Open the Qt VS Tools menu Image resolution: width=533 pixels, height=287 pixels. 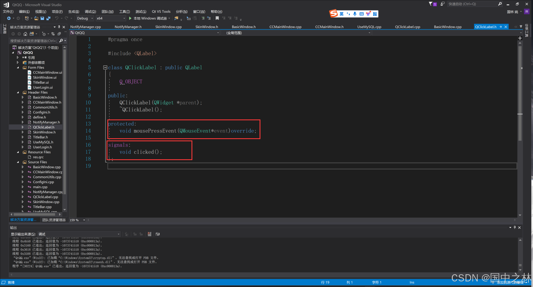pyautogui.click(x=161, y=11)
